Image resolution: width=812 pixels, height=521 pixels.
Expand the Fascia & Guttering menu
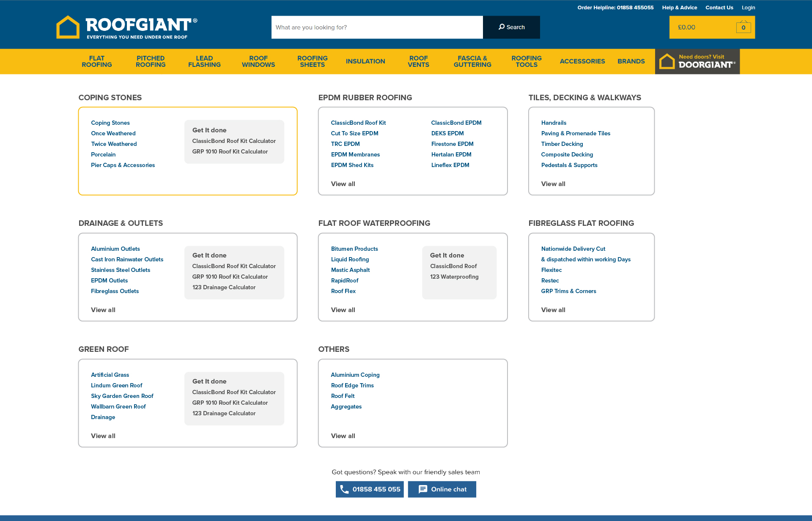(472, 61)
